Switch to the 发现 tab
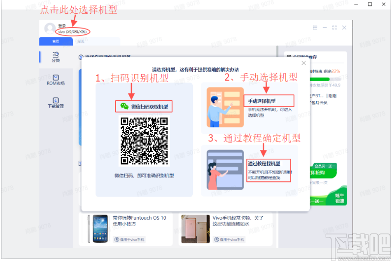This screenshot has width=392, height=261. (81, 41)
